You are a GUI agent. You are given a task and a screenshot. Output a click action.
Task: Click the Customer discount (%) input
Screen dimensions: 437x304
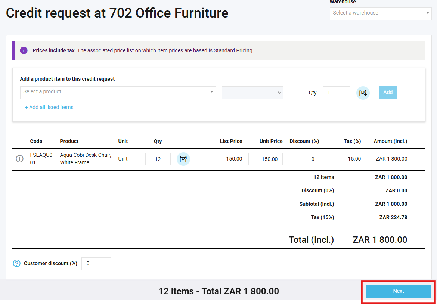click(x=96, y=263)
